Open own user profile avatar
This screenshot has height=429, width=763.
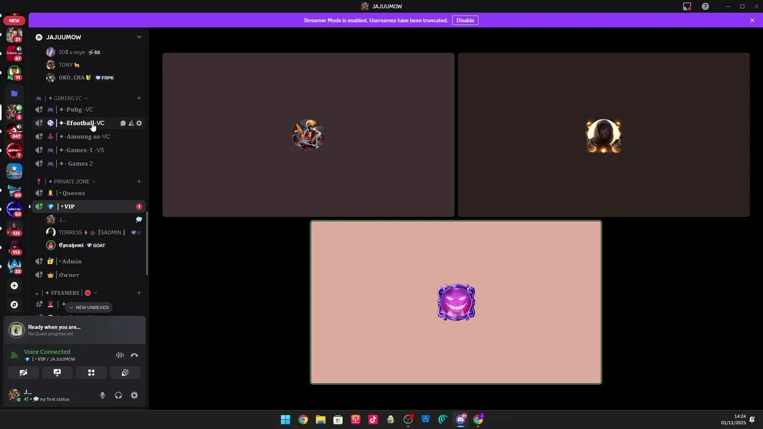click(14, 395)
